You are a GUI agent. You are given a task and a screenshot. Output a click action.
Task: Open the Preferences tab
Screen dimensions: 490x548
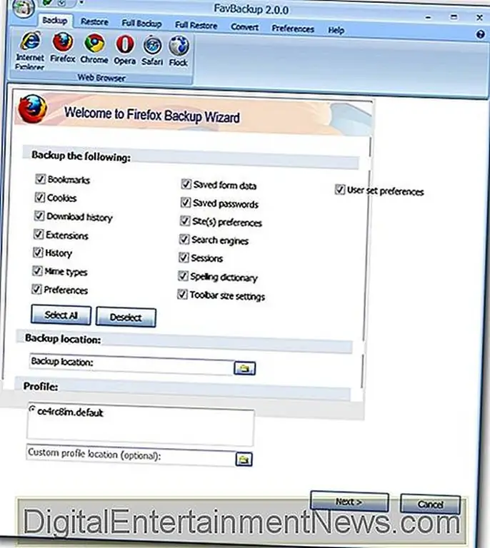point(293,29)
